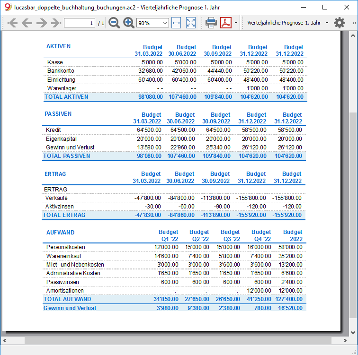This screenshot has height=355, width=358.
Task: Click the page number input field
Action: tap(80, 23)
